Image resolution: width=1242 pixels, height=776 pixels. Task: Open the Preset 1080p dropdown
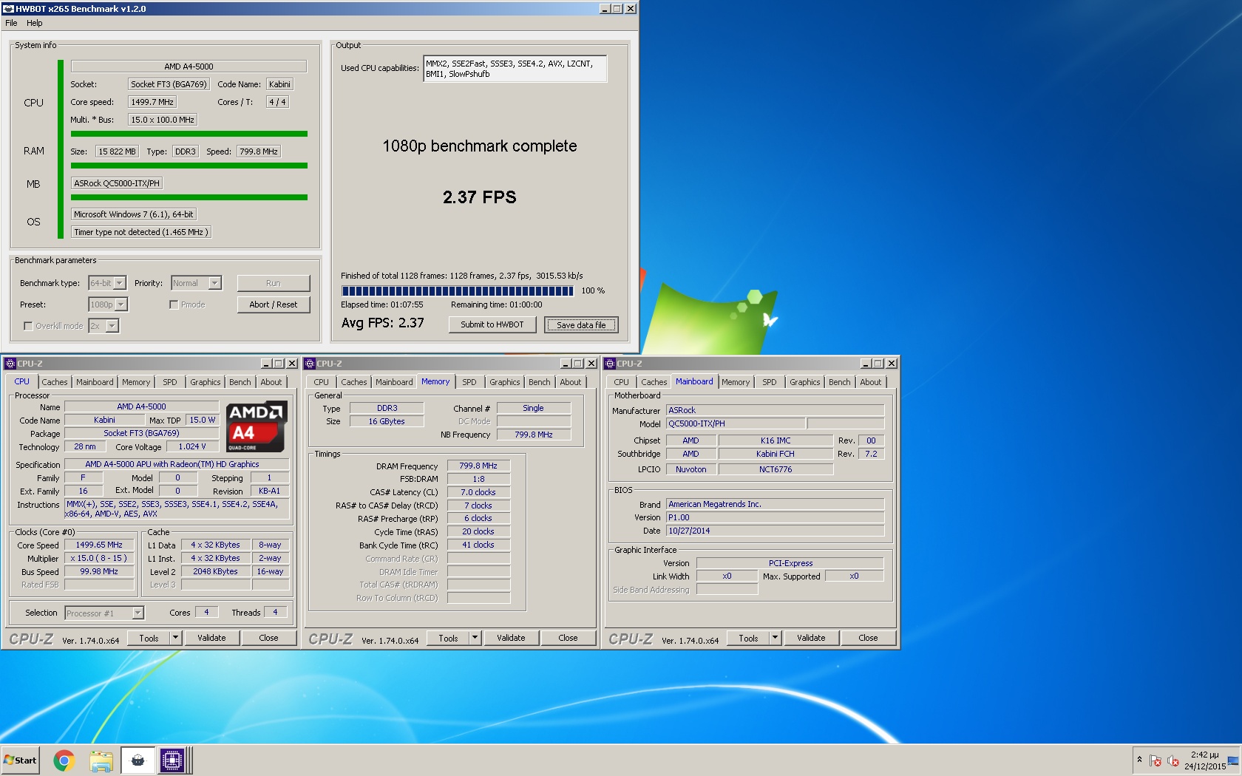[x=108, y=304]
